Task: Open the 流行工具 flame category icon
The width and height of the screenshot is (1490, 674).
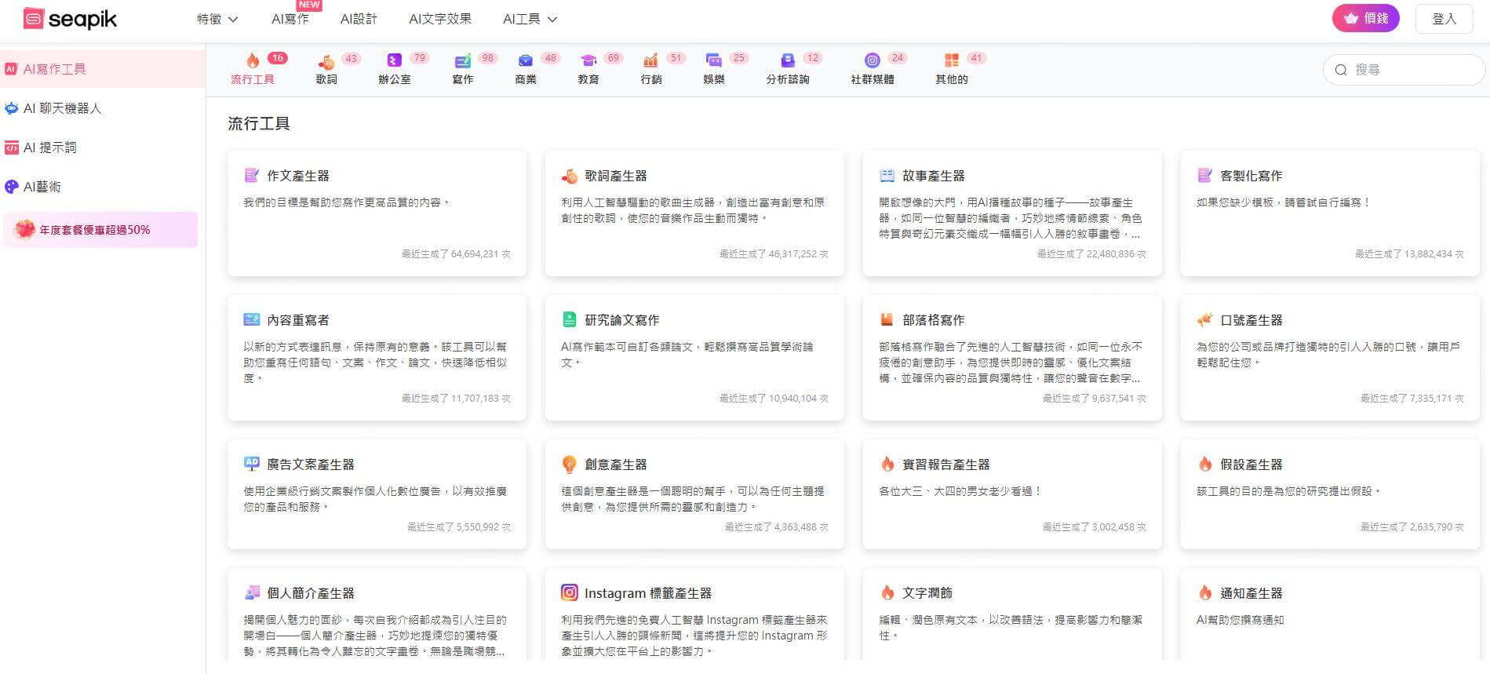Action: (253, 60)
